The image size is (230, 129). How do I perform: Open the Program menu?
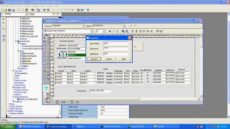27,6
